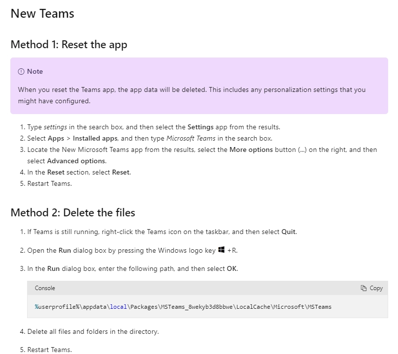Select the Method 2: Delete the files heading
Viewport: 398px width, 354px height.
[x=73, y=213]
